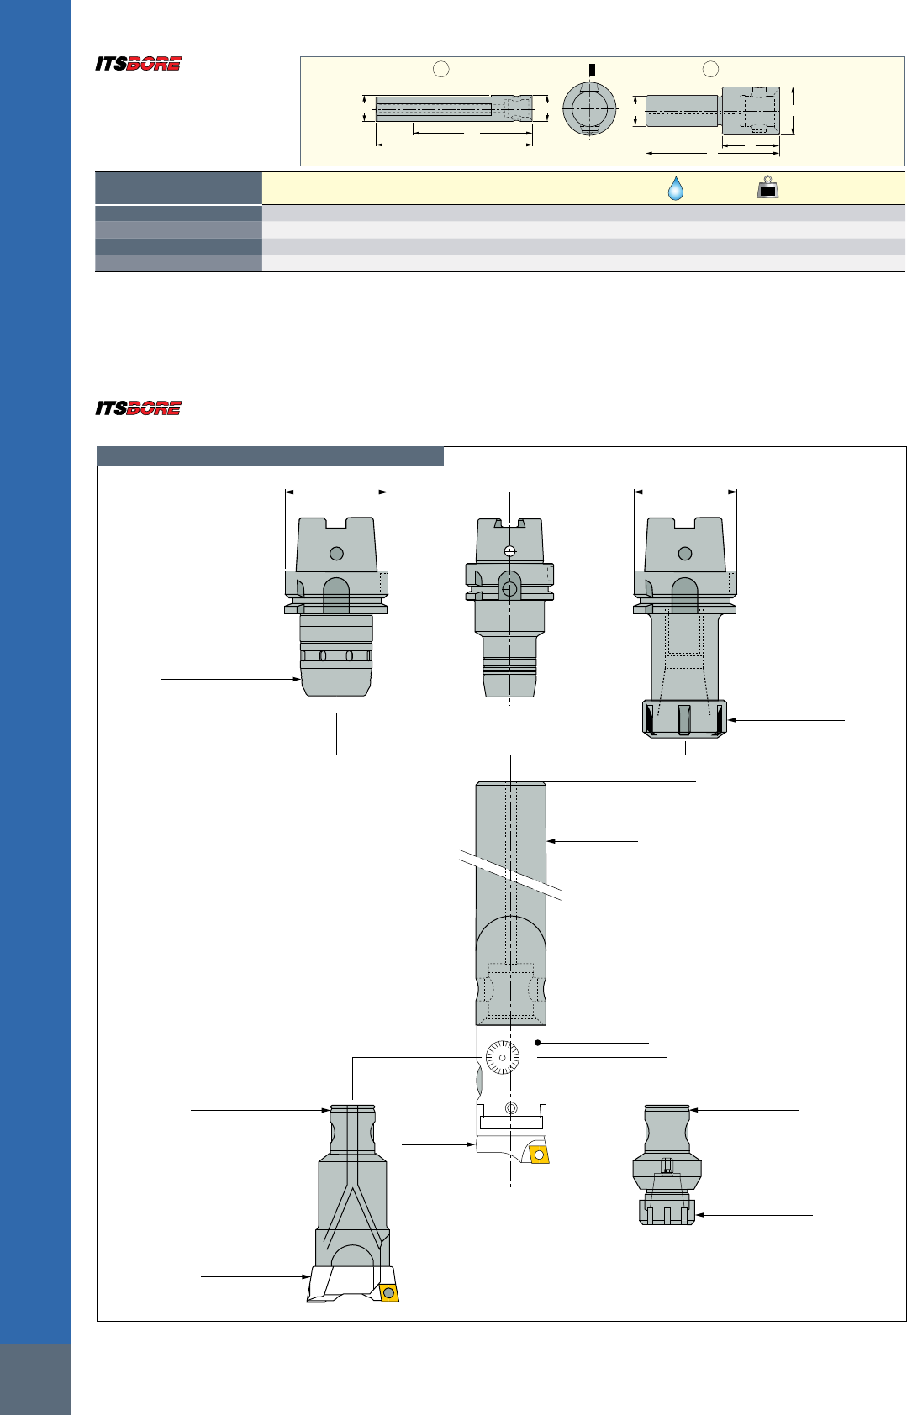This screenshot has width=907, height=1415.
Task: Click the right holder with collet nut
Action: point(685,628)
